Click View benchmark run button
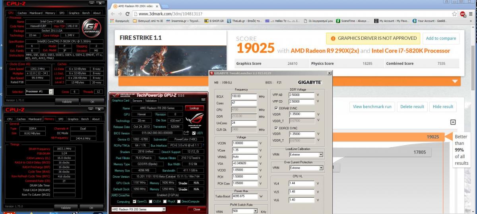This screenshot has width=477, height=214. 372,107
